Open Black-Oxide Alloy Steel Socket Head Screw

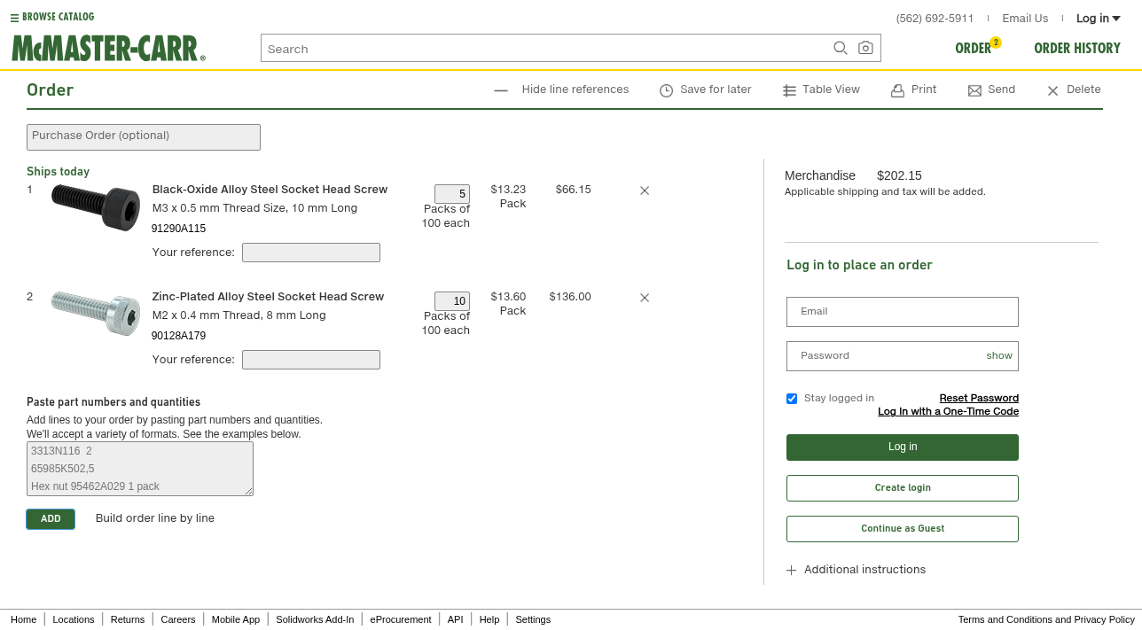point(270,190)
